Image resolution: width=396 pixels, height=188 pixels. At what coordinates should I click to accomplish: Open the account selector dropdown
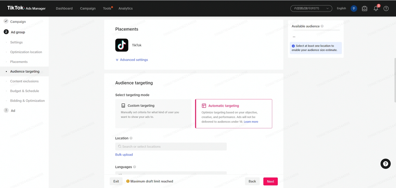pyautogui.click(x=311, y=8)
